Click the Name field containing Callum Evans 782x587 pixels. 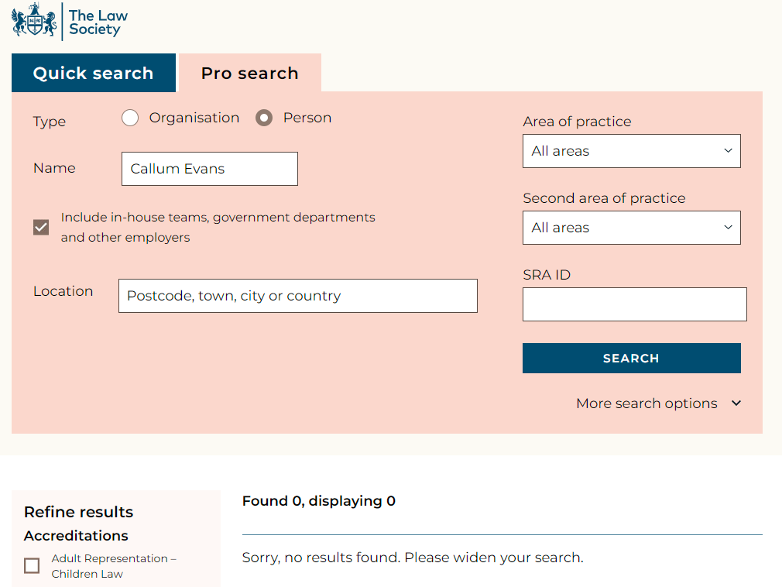click(210, 169)
